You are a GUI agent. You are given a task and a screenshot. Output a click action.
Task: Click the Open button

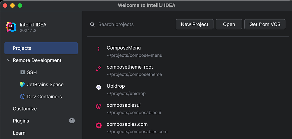(229, 24)
